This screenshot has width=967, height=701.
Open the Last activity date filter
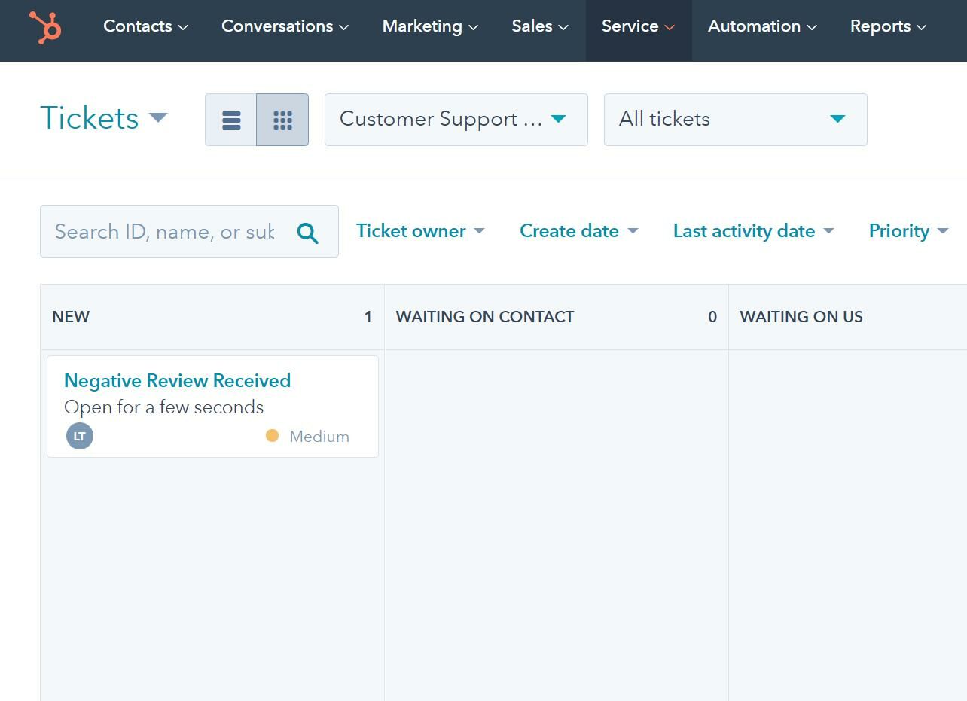[753, 231]
